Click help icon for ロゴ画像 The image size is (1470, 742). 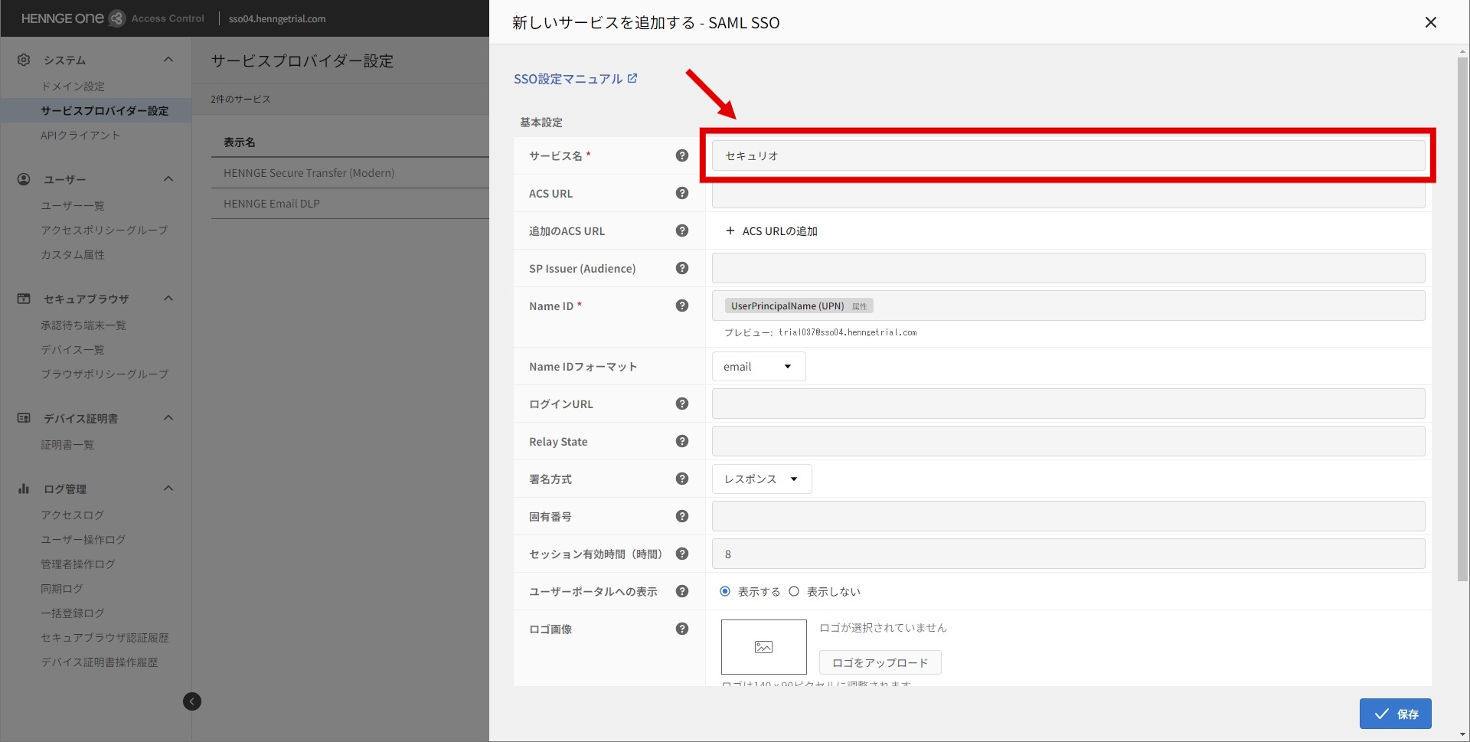pos(681,629)
